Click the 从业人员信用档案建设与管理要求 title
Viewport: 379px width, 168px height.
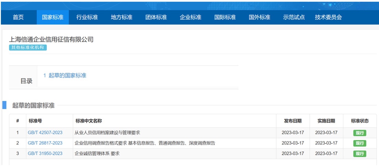click(x=107, y=133)
